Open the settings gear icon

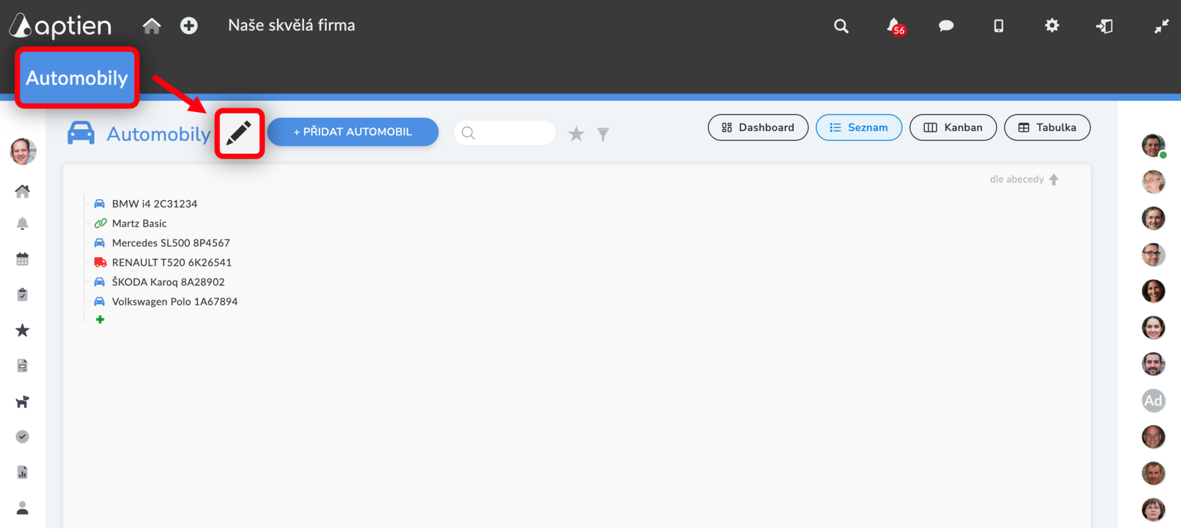click(x=1052, y=25)
